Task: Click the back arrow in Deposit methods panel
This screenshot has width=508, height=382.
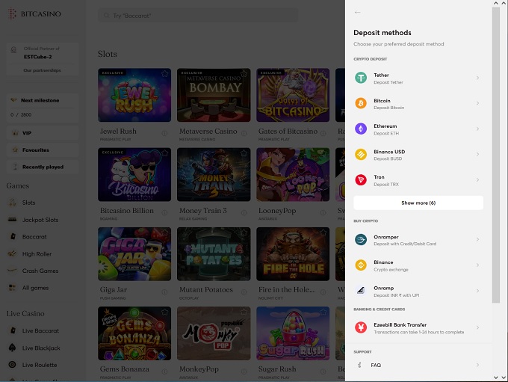Action: coord(357,12)
